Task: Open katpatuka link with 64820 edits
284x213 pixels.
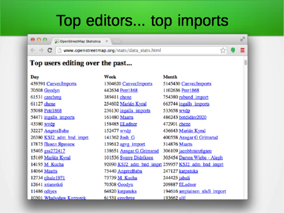Action: point(127,191)
